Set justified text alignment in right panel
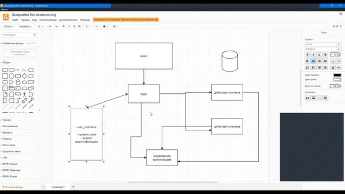Viewport: 345px width, 194px height. (x=325, y=61)
